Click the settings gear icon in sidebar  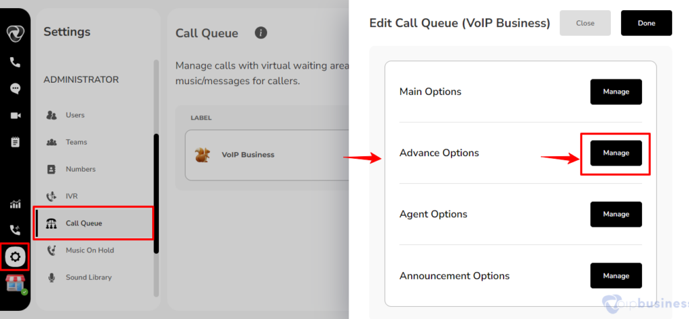15,256
